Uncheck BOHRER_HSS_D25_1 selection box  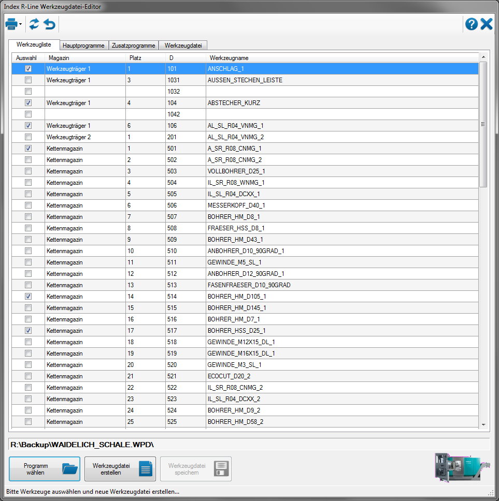(x=28, y=330)
